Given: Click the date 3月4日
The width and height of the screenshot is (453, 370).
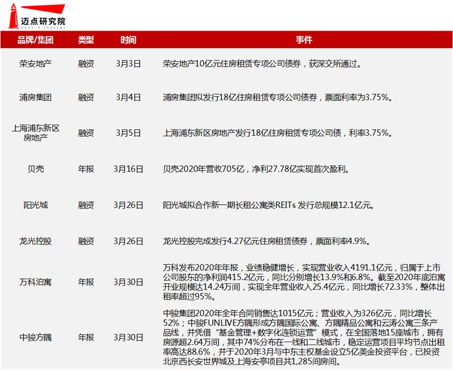Looking at the screenshot, I should pos(129,97).
